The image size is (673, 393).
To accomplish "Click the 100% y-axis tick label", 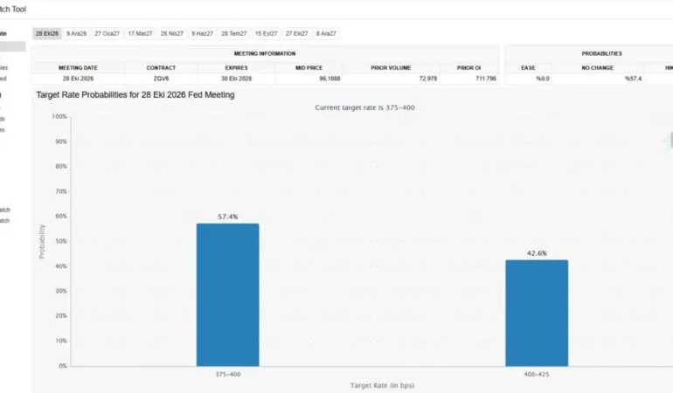I will [59, 117].
